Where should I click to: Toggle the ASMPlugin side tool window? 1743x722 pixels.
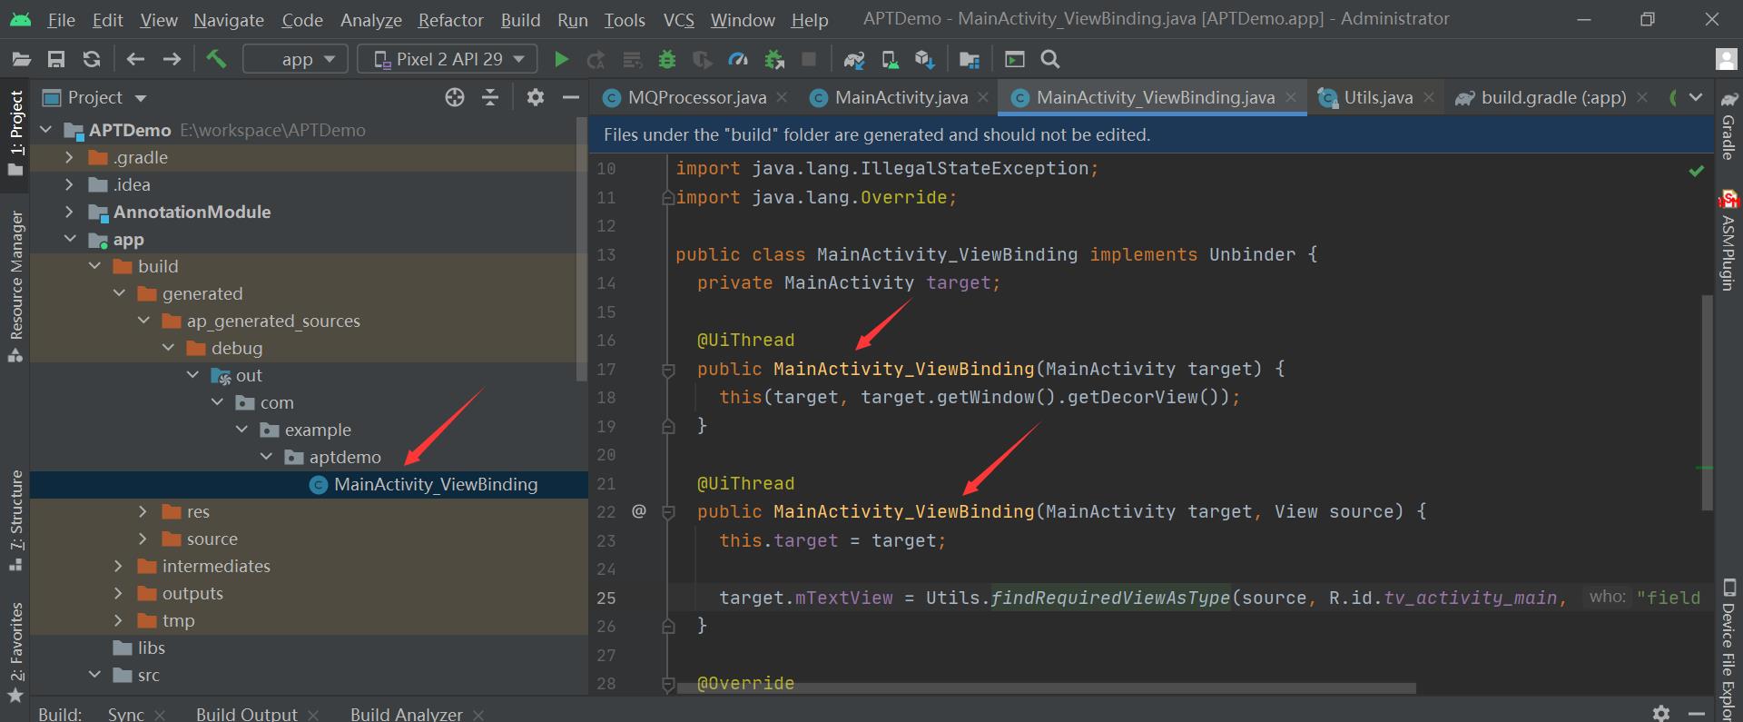coord(1728,242)
